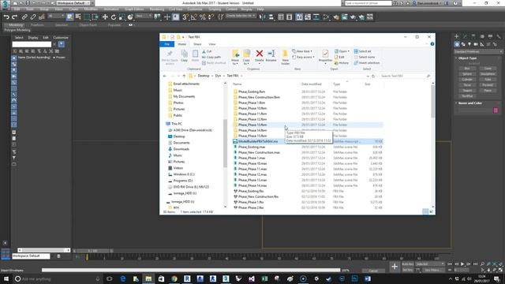
Task: Open Google Chrome from the taskbar
Action: [174, 278]
